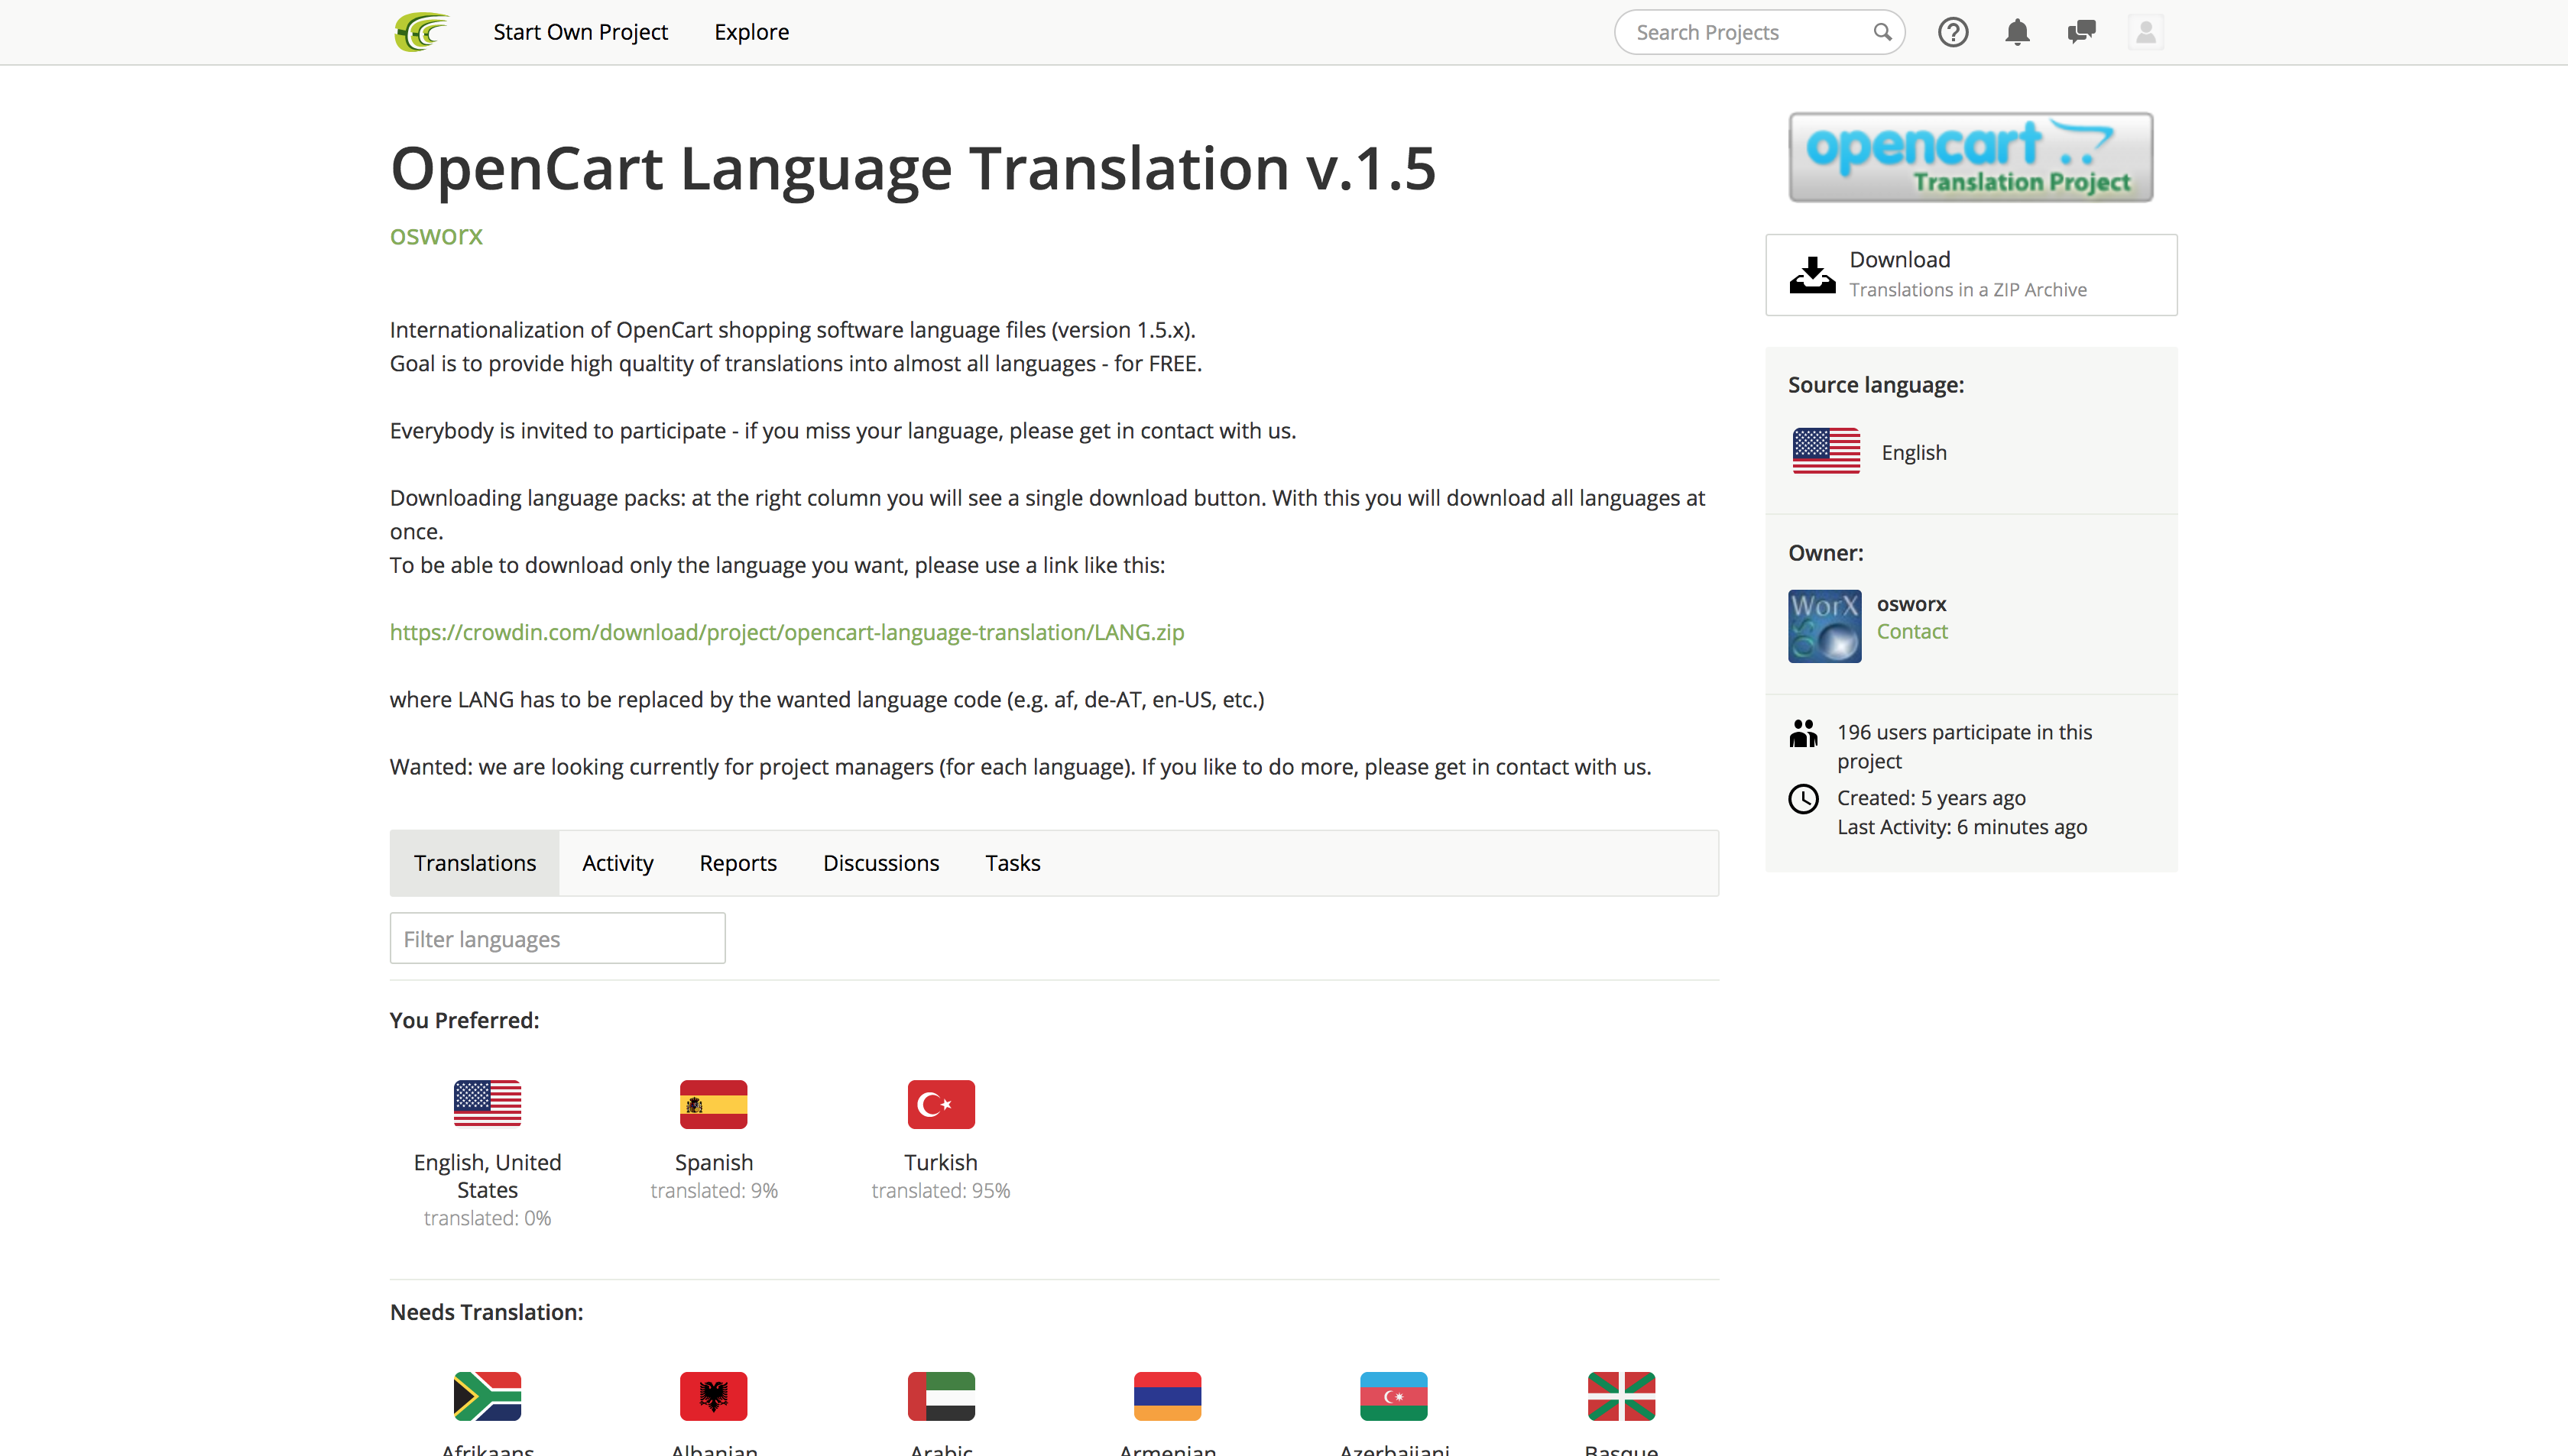The height and width of the screenshot is (1456, 2568).
Task: Select the Basque flag icon
Action: tap(1620, 1396)
